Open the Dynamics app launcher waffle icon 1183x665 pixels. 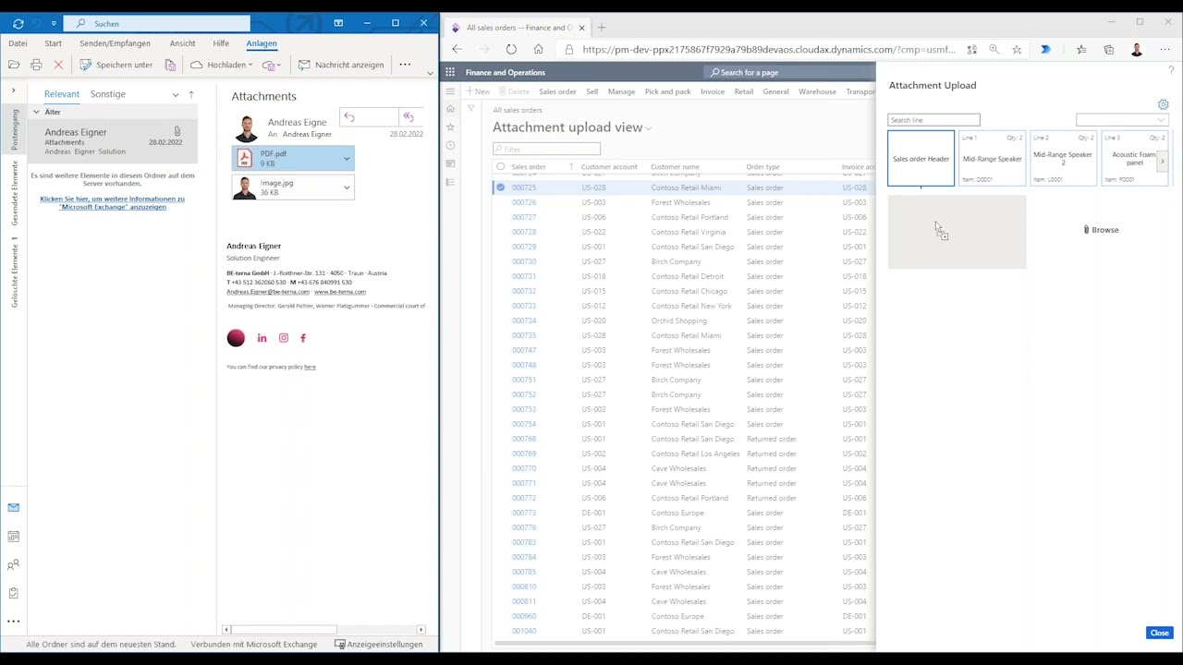(450, 72)
